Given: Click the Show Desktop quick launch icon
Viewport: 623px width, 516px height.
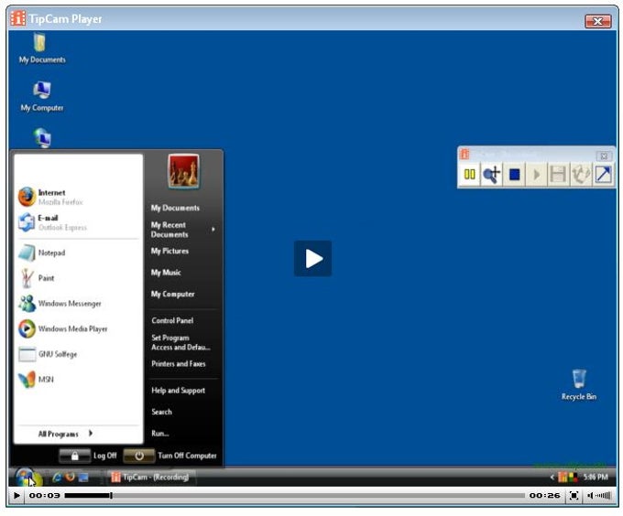Looking at the screenshot, I should point(83,478).
